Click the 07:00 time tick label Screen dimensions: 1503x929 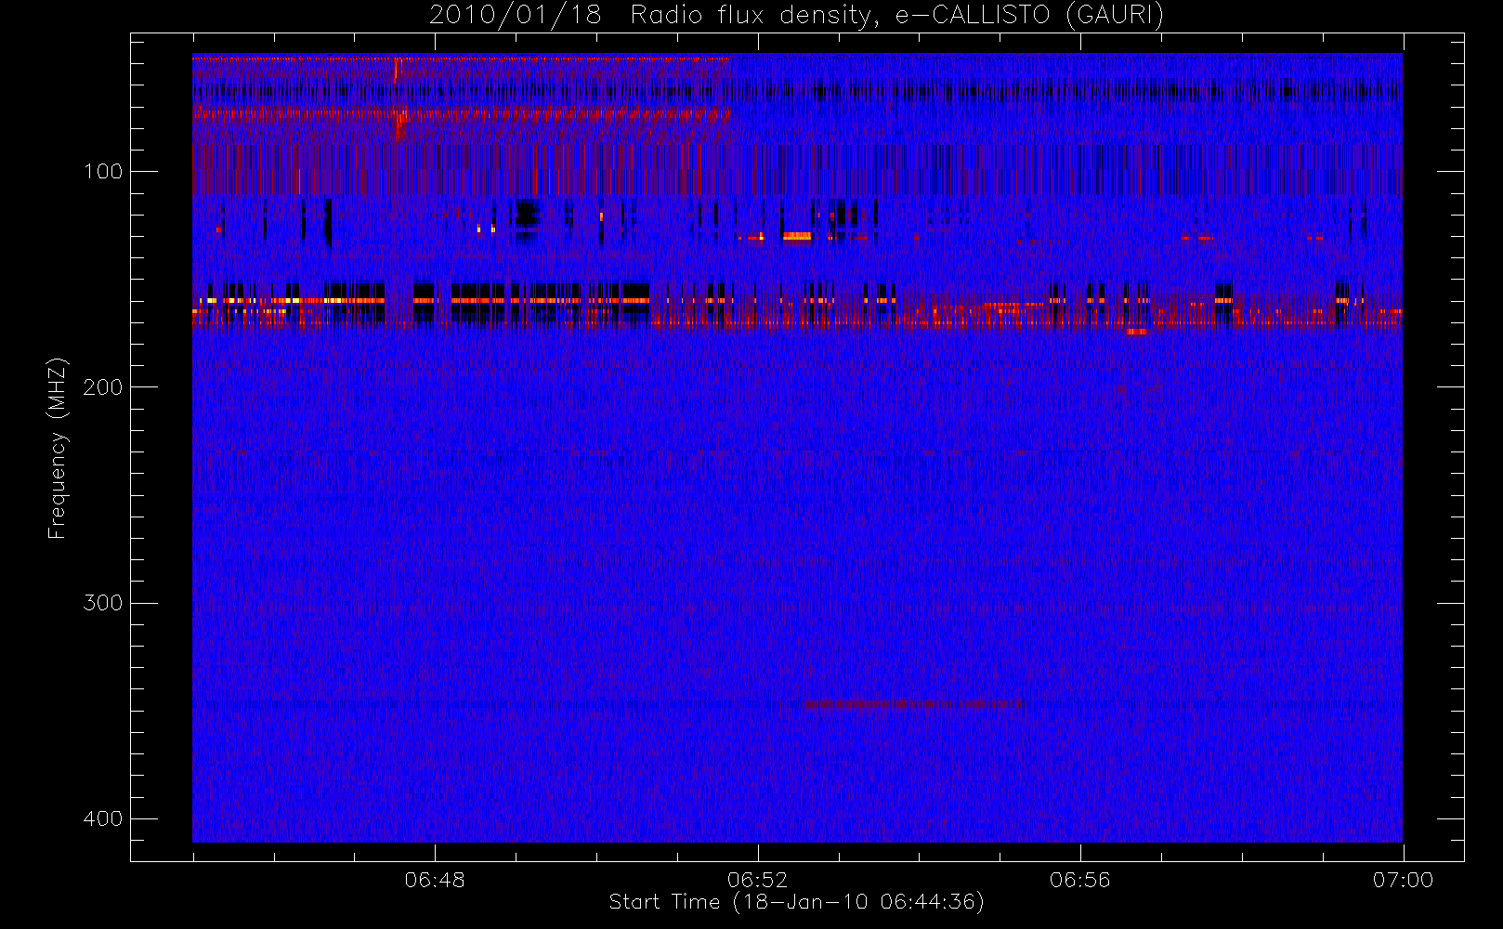(1403, 880)
